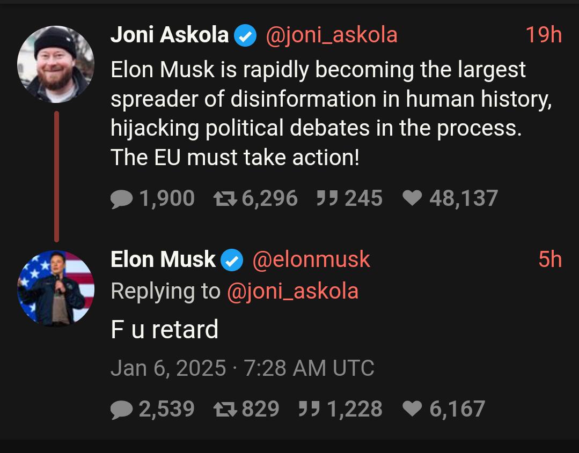Click the reply bubble icon on Elon Musk's reply
The width and height of the screenshot is (579, 453).
coord(121,410)
